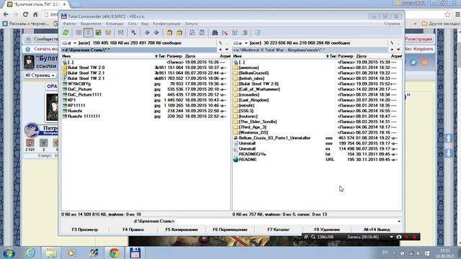Click F7 Каталог button
The height and width of the screenshot is (259, 461).
pyautogui.click(x=278, y=230)
